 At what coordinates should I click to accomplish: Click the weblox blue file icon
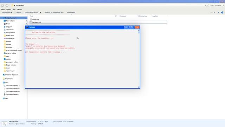point(5,59)
